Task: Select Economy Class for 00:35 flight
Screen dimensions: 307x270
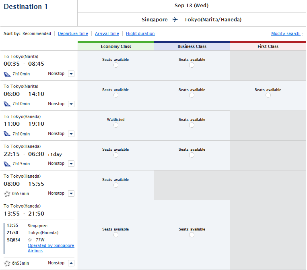Action: point(116,65)
